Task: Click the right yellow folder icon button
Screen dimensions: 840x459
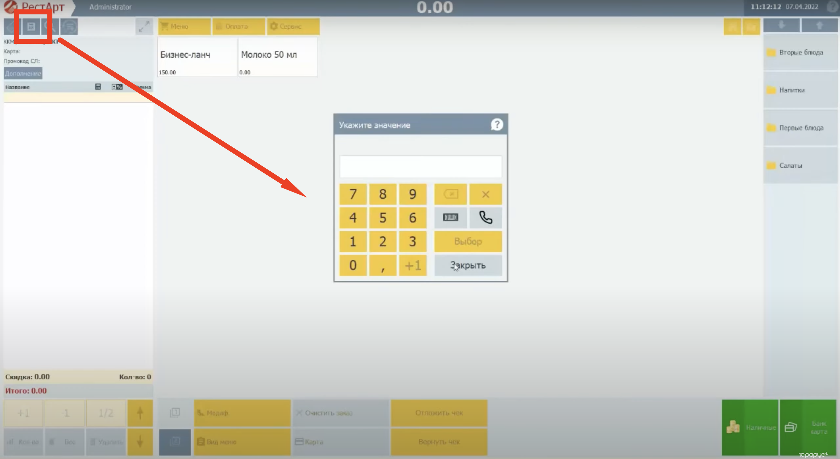Action: click(x=751, y=26)
